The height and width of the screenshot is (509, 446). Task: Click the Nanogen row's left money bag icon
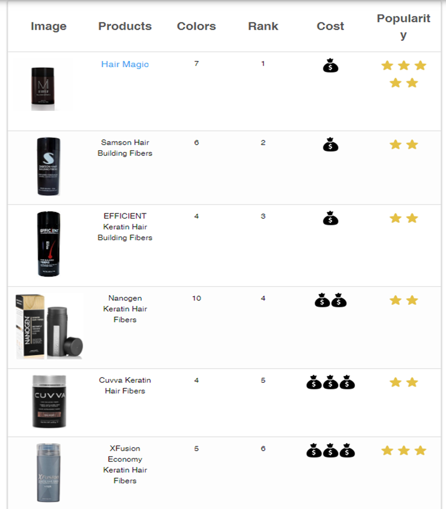tap(322, 301)
